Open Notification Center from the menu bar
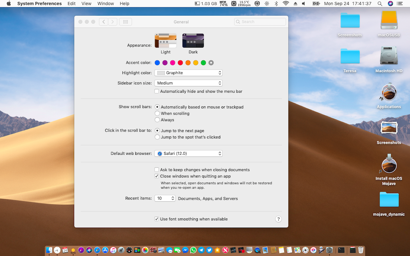Image resolution: width=410 pixels, height=256 pixels. pos(400,4)
